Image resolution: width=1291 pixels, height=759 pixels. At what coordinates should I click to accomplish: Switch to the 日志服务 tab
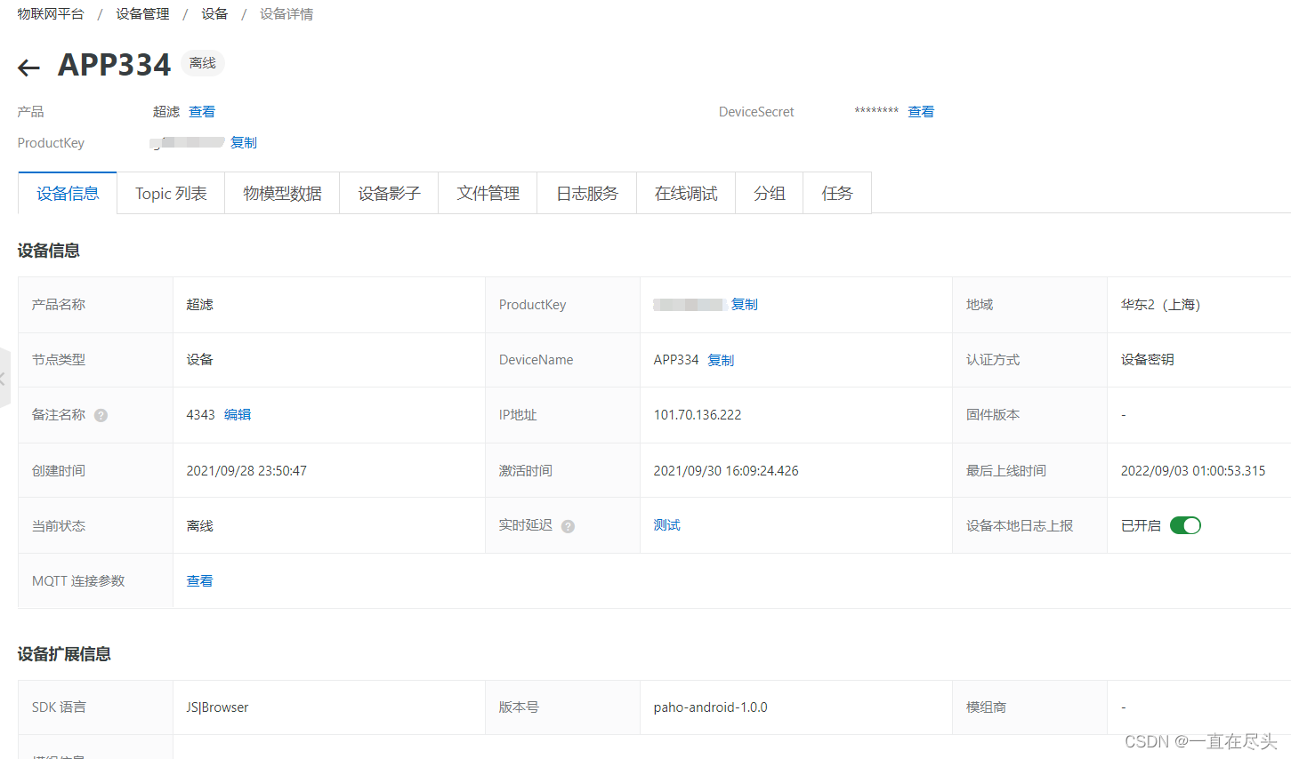586,193
